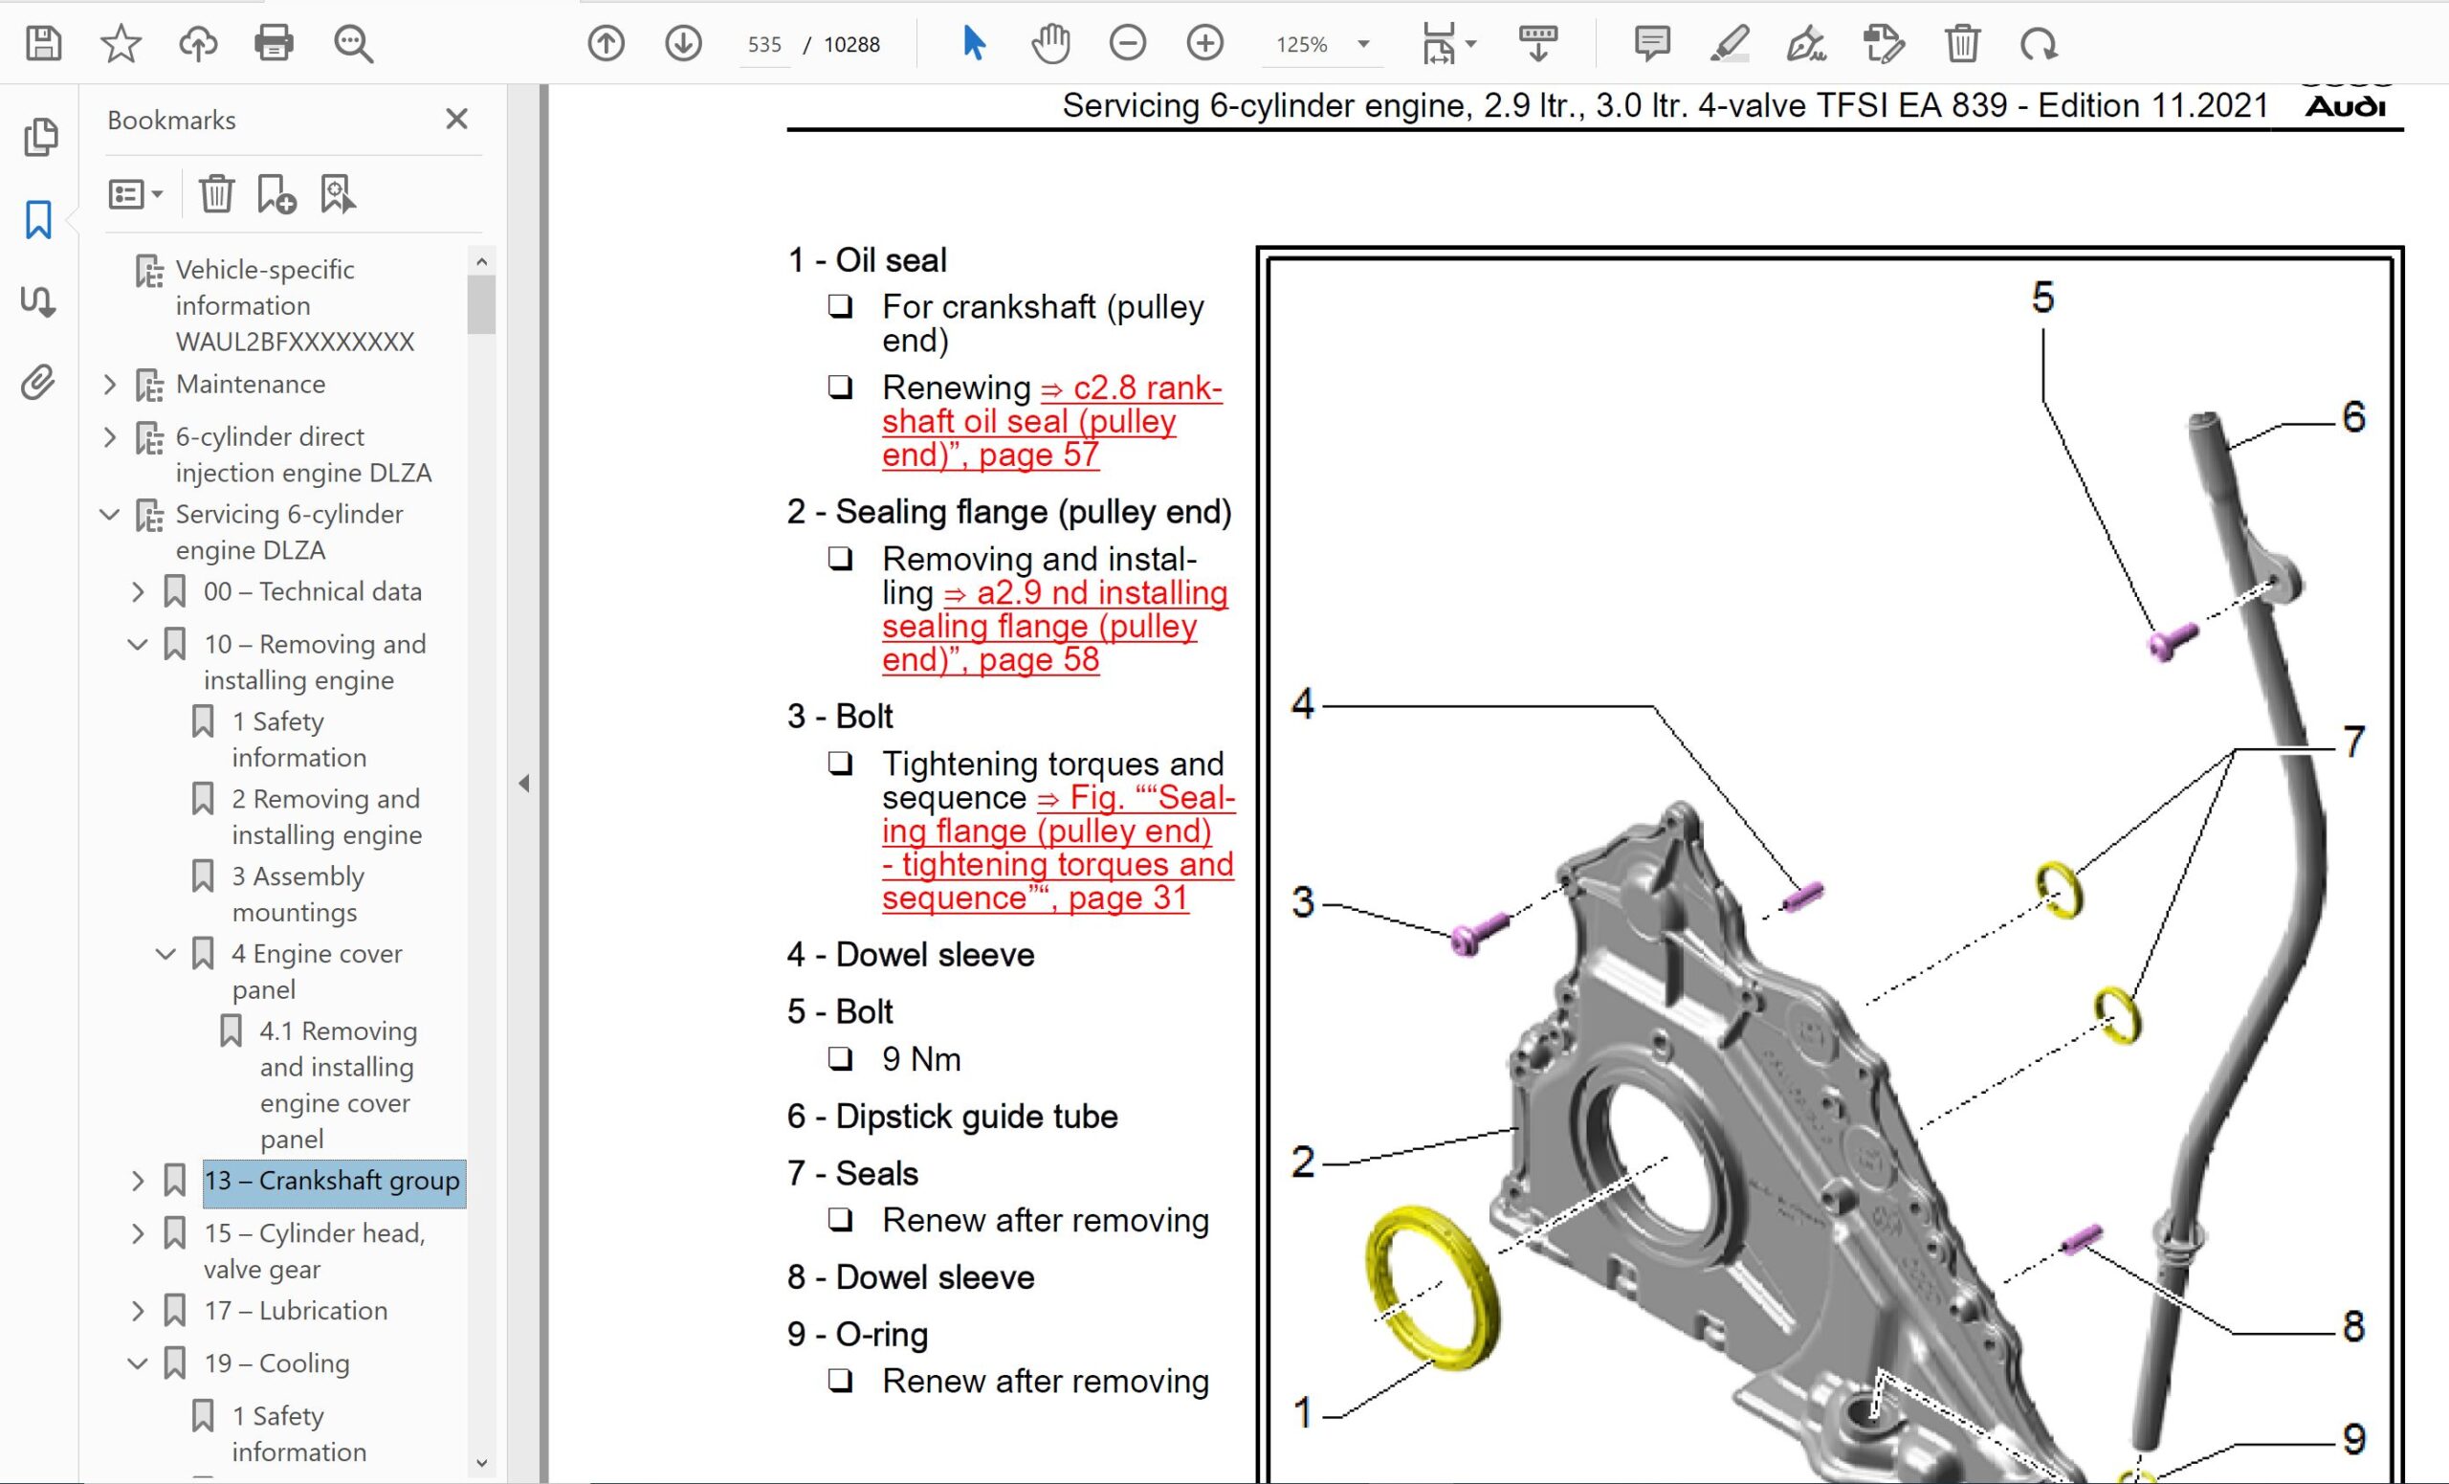Close the Bookmarks panel
The width and height of the screenshot is (2449, 1484).
456,120
